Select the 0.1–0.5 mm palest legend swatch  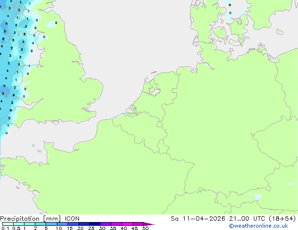[8, 224]
